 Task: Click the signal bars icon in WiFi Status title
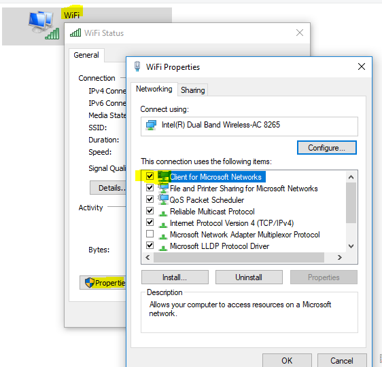click(75, 33)
